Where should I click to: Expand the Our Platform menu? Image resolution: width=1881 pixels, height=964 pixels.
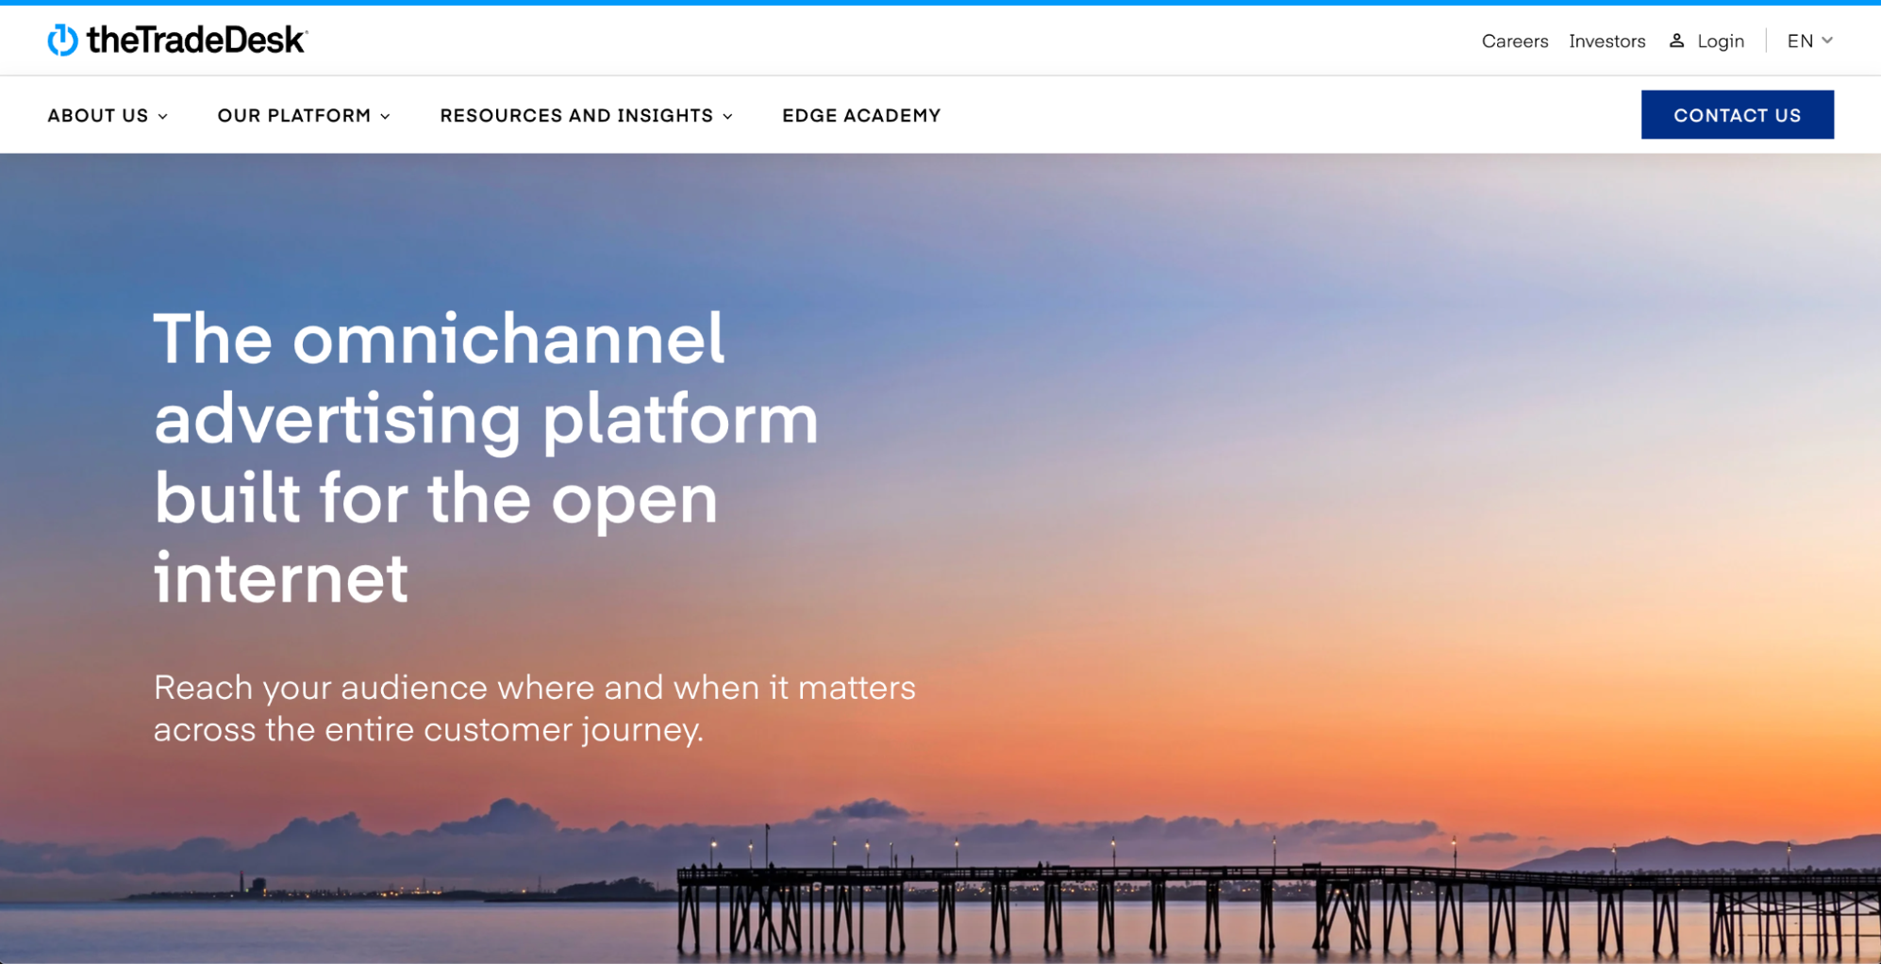coord(293,114)
